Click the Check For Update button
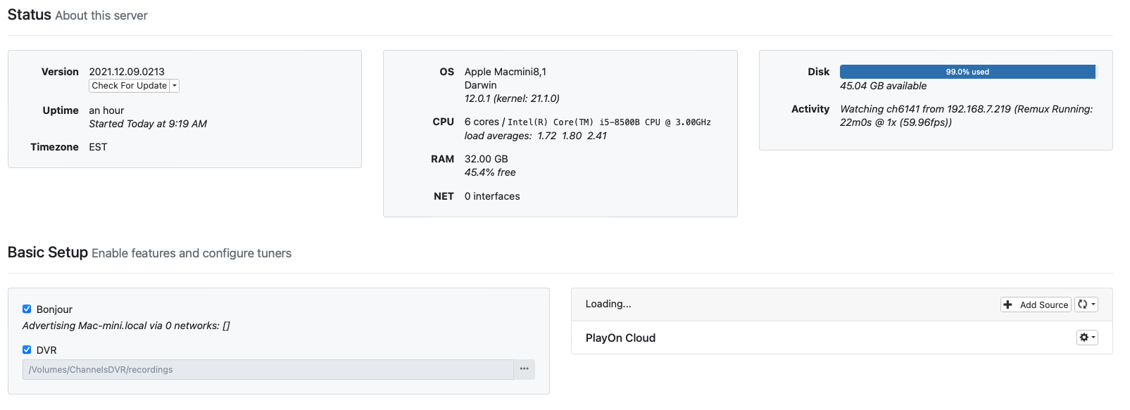Image resolution: width=1130 pixels, height=410 pixels. click(130, 86)
